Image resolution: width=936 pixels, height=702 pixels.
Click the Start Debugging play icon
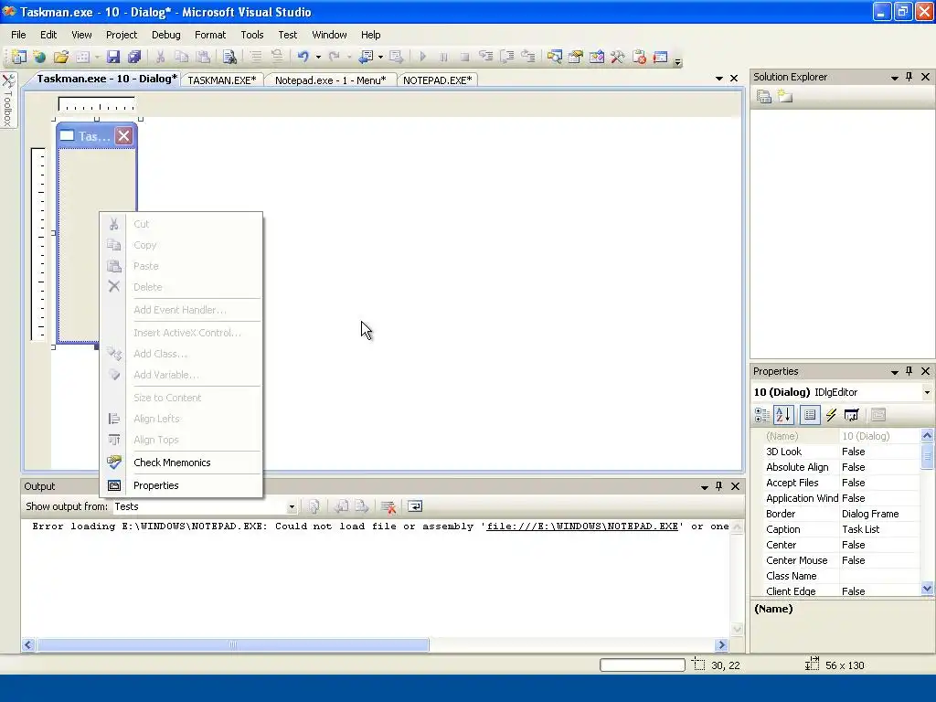pos(422,57)
